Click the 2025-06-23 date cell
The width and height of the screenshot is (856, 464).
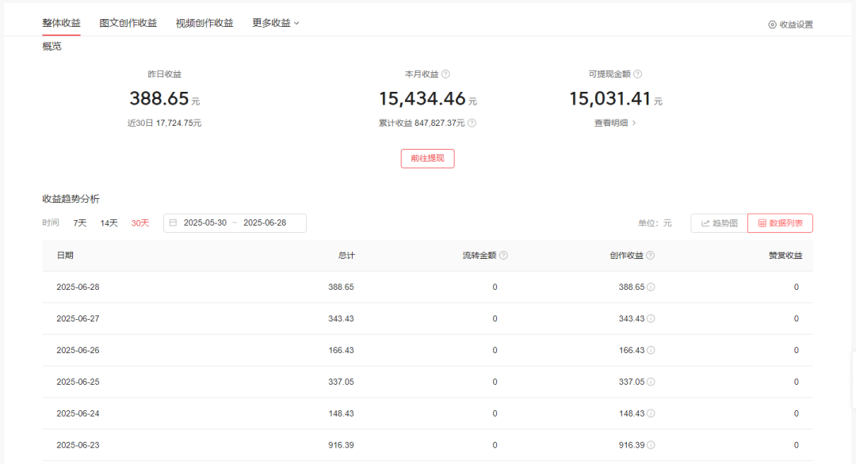78,445
